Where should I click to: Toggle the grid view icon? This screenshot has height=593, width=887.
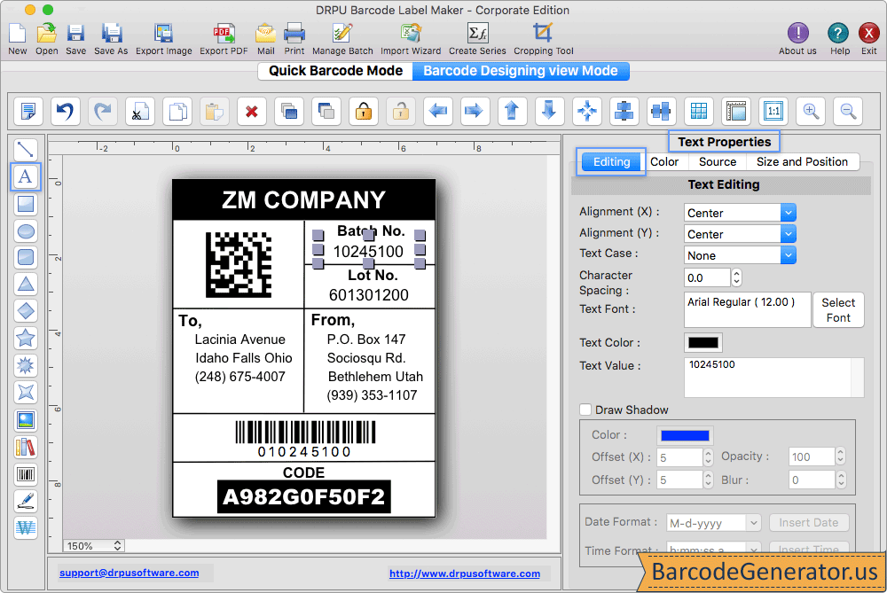pyautogui.click(x=699, y=111)
